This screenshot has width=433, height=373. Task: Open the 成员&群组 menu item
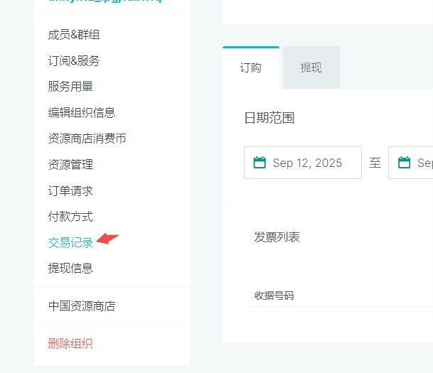point(74,35)
